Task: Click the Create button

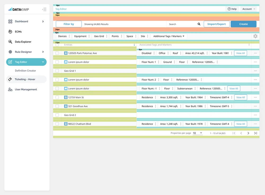Action: point(244,24)
